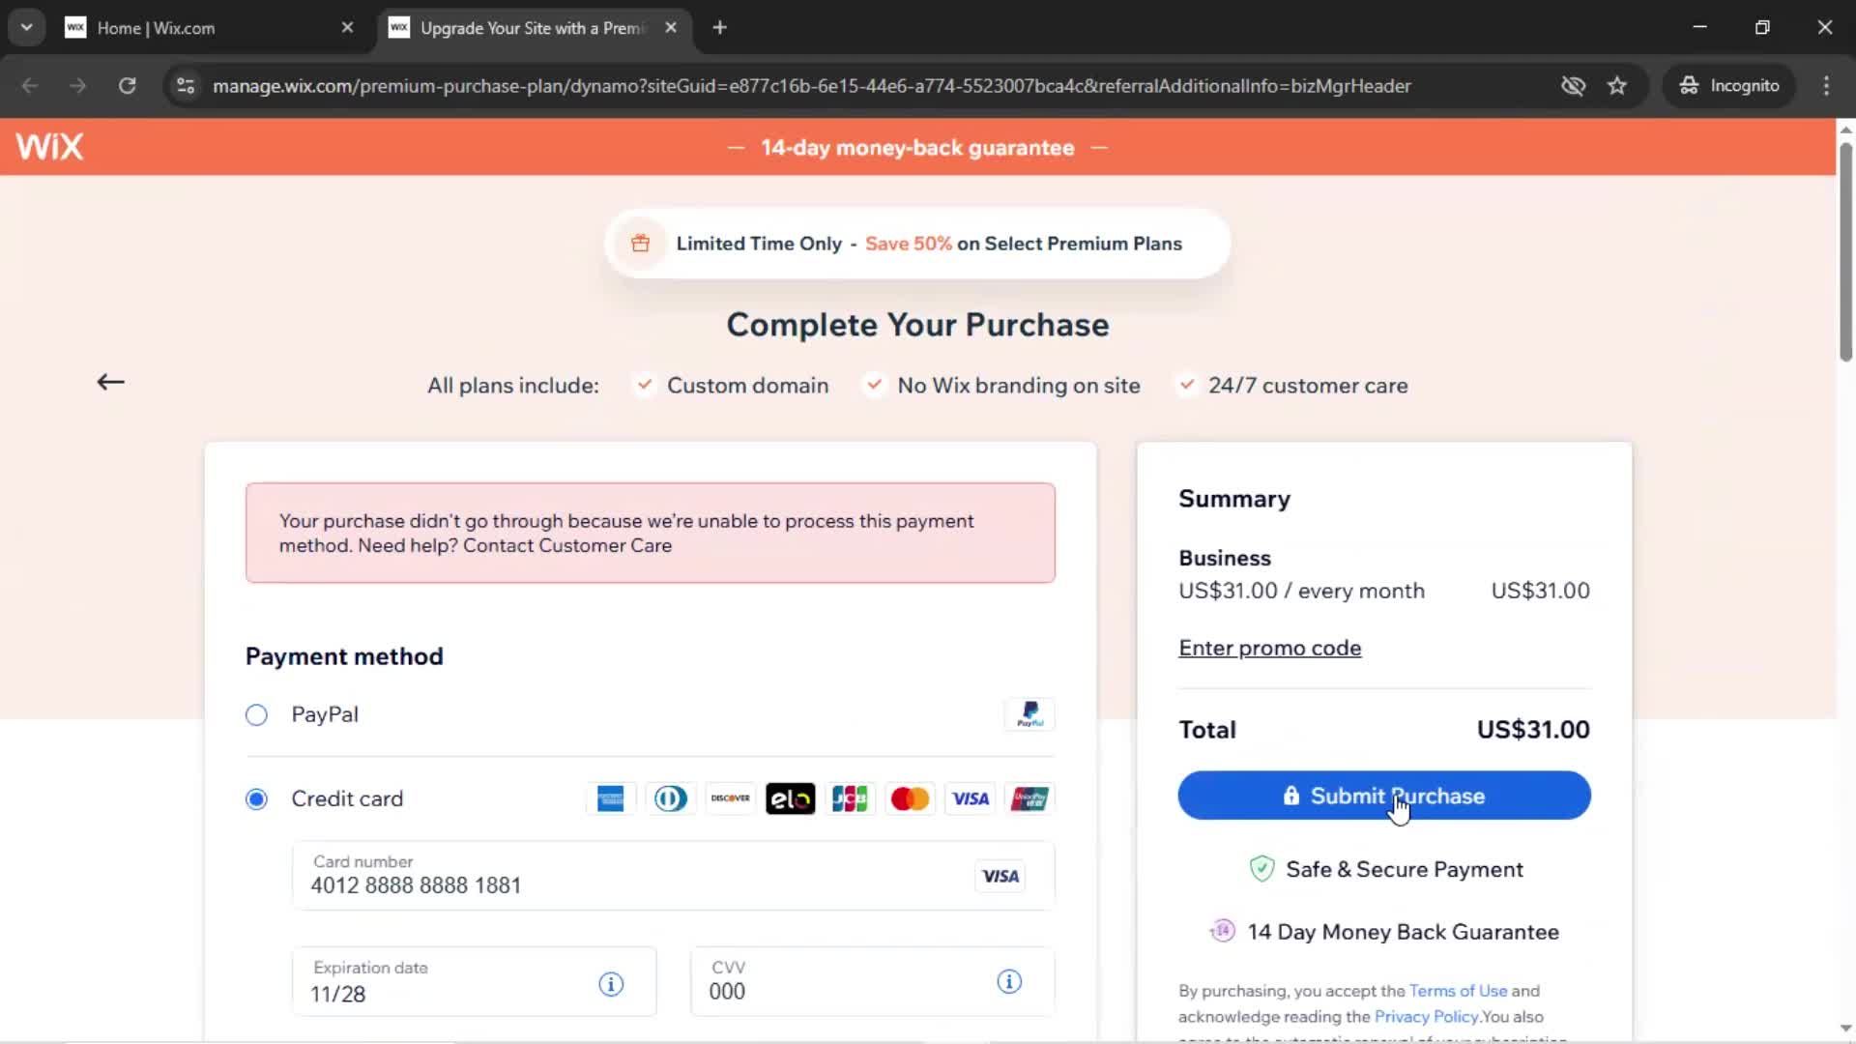This screenshot has width=1856, height=1044.
Task: Click the third-party cookies blocked eye icon
Action: 1573,85
